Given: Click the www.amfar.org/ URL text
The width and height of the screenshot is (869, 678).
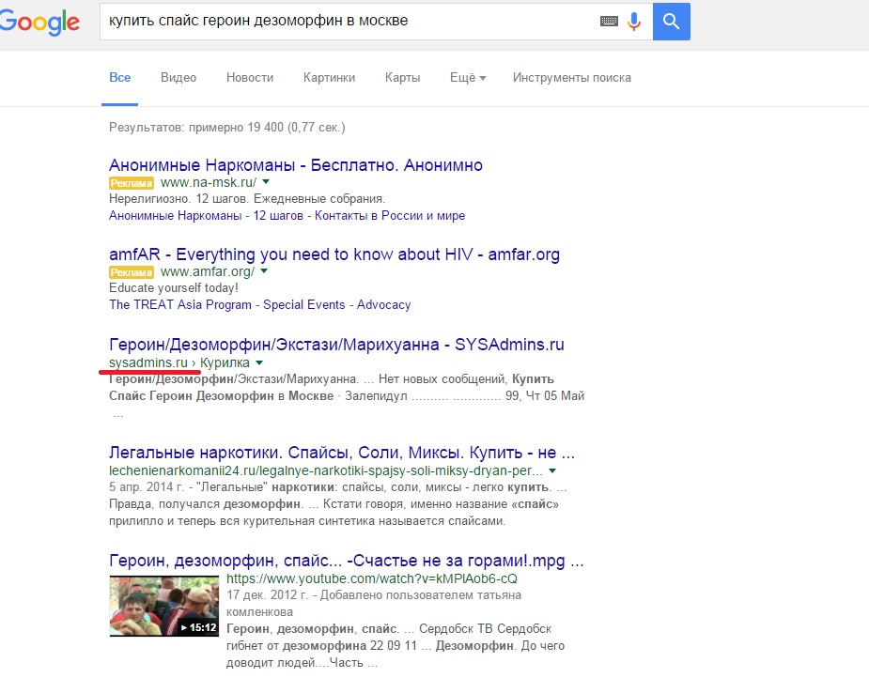Looking at the screenshot, I should (208, 271).
